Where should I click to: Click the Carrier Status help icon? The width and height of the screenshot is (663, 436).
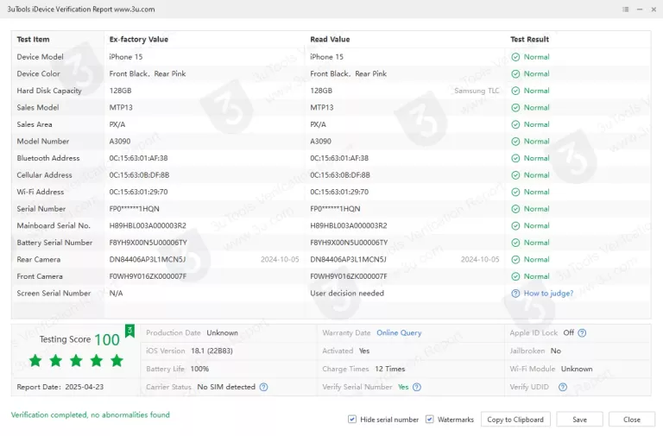[263, 387]
